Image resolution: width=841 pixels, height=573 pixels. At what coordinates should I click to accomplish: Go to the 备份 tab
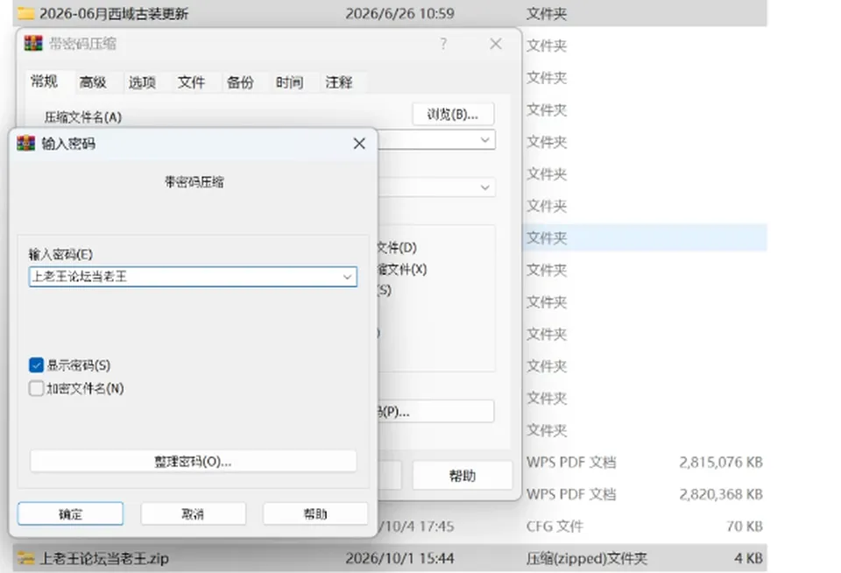click(x=240, y=82)
